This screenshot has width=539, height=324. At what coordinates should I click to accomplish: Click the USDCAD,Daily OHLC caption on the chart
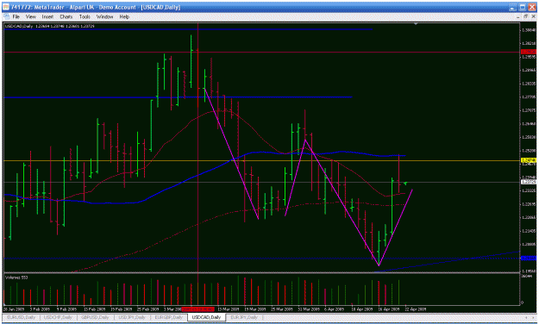pyautogui.click(x=49, y=26)
